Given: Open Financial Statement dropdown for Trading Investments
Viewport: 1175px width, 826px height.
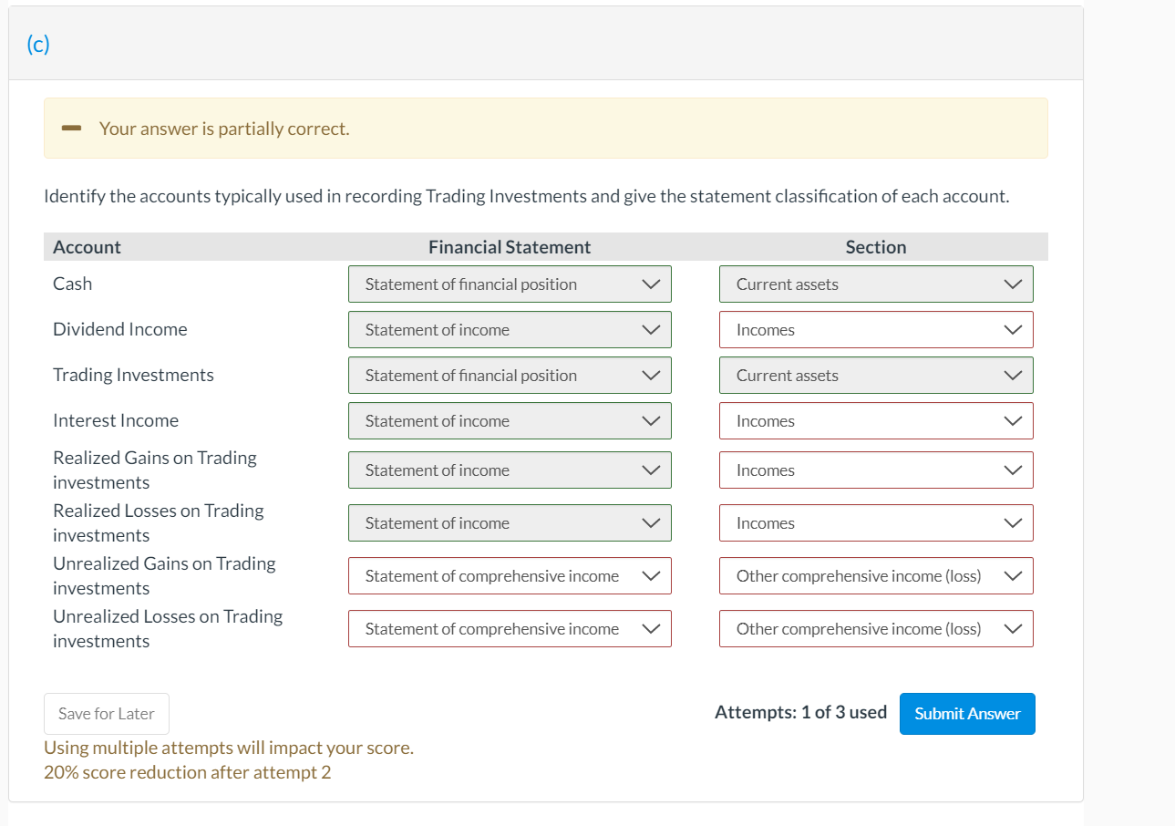Looking at the screenshot, I should (510, 375).
